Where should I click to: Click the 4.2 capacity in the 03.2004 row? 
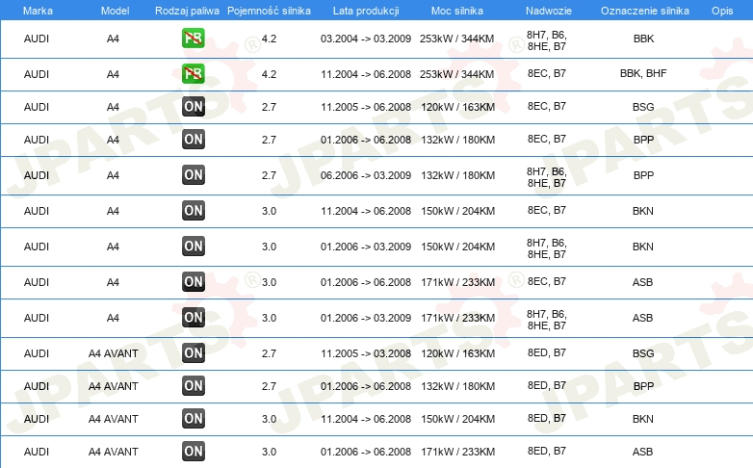(269, 39)
